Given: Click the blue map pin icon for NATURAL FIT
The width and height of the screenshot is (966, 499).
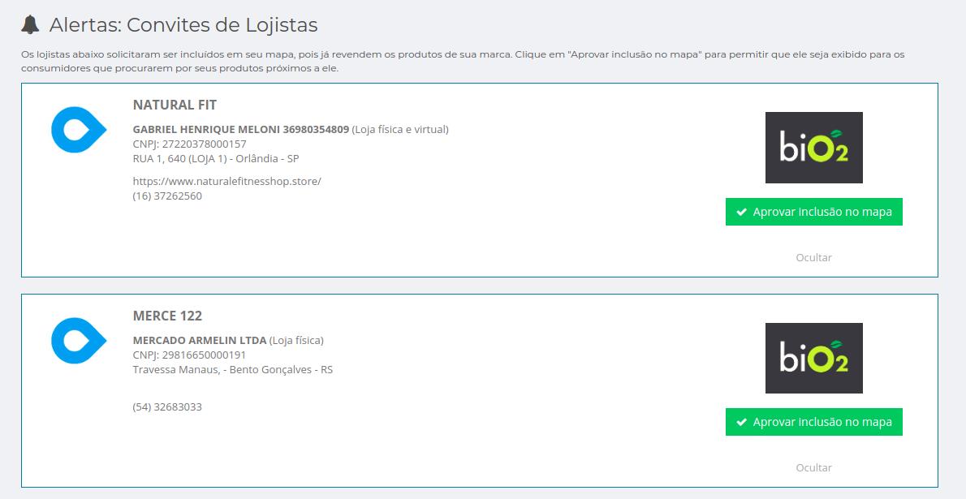Looking at the screenshot, I should click(78, 130).
